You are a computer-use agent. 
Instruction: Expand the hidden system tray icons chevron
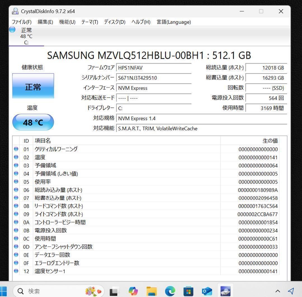tap(278, 291)
